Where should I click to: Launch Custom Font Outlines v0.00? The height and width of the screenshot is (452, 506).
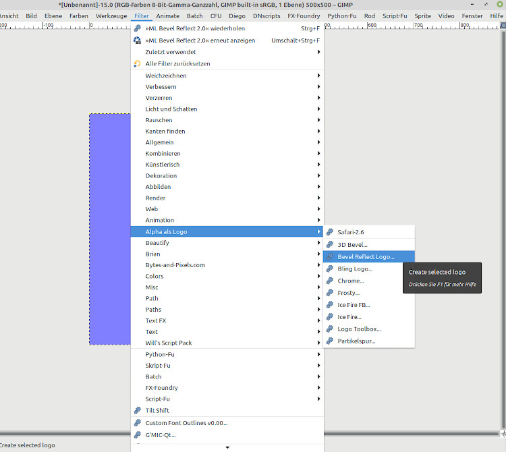click(x=186, y=423)
